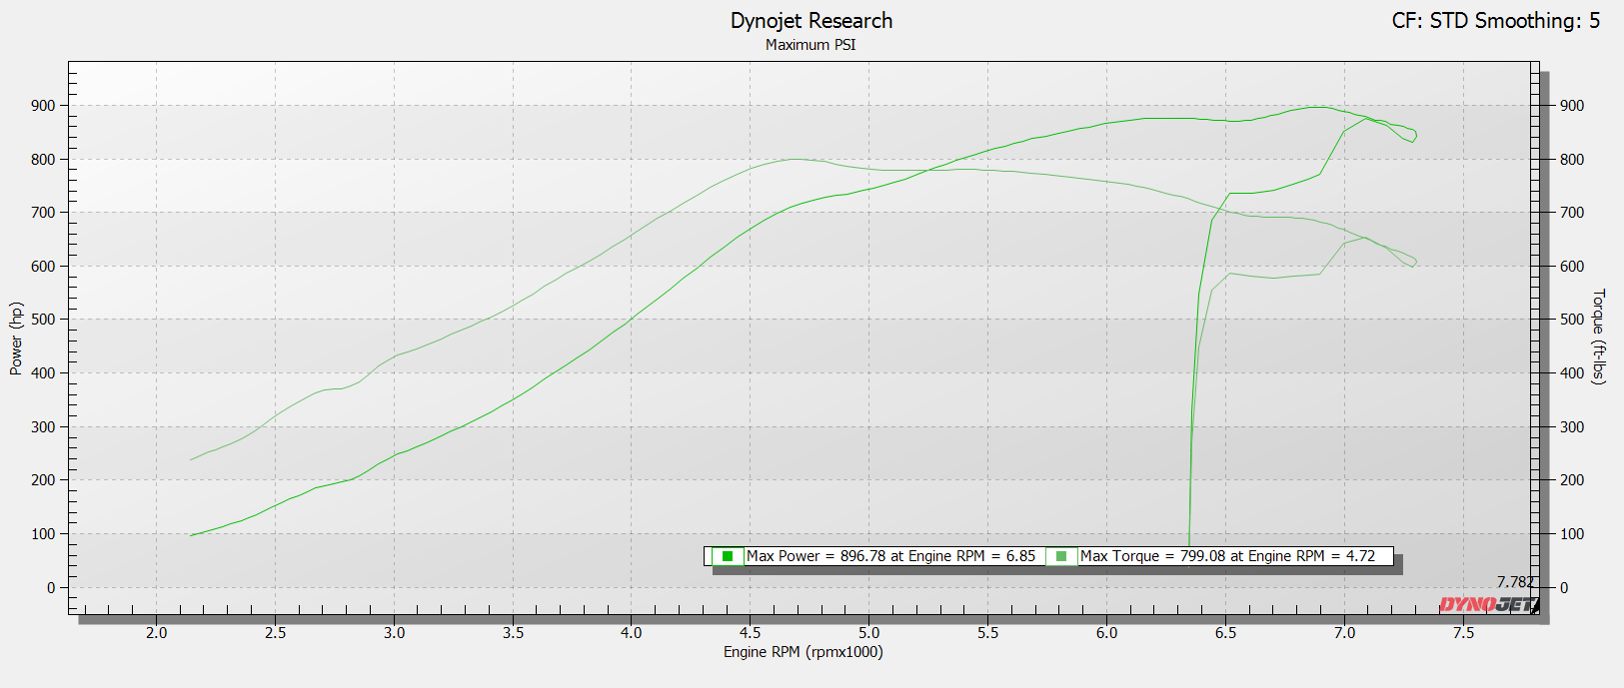
Task: Click the CF: STD Smoothing: 5 label
Action: click(1495, 21)
